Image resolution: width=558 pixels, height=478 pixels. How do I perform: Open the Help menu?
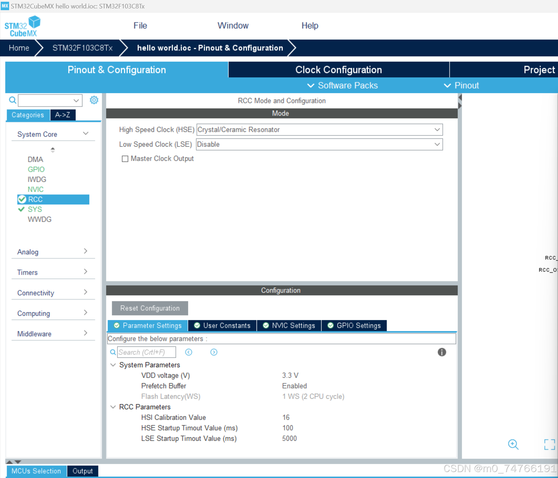pyautogui.click(x=310, y=26)
